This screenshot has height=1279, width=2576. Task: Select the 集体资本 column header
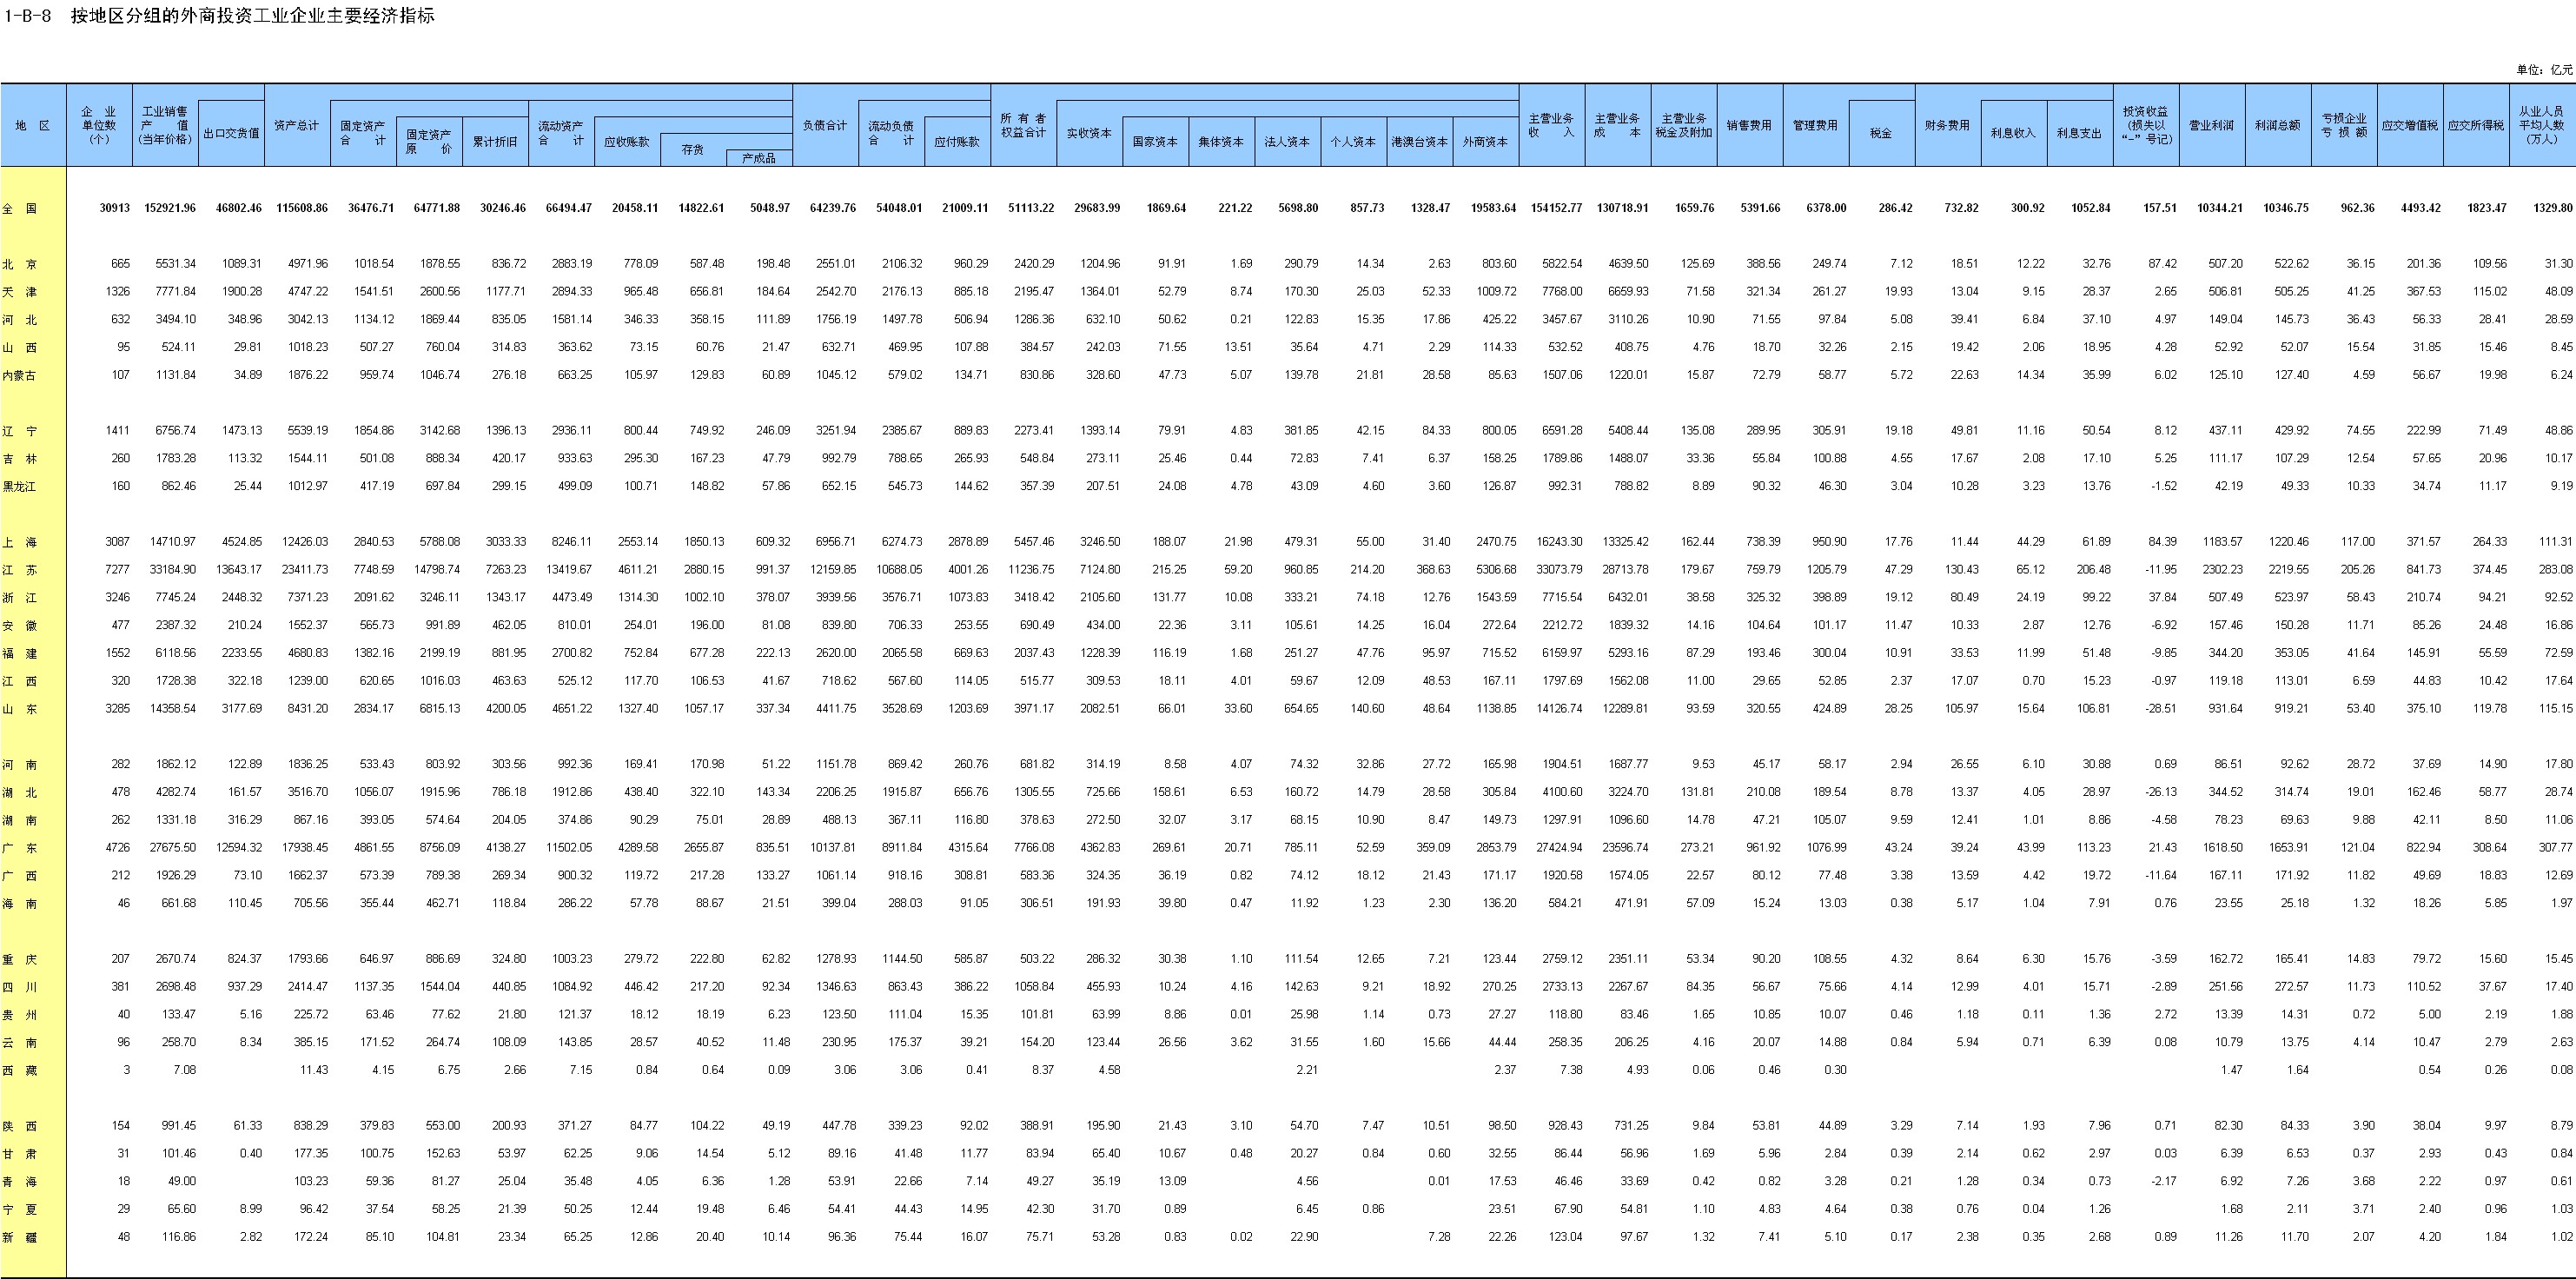(1221, 141)
